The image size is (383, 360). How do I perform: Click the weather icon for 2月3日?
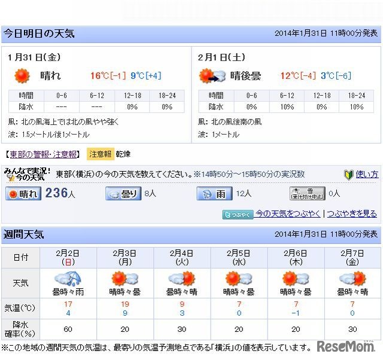(x=125, y=278)
